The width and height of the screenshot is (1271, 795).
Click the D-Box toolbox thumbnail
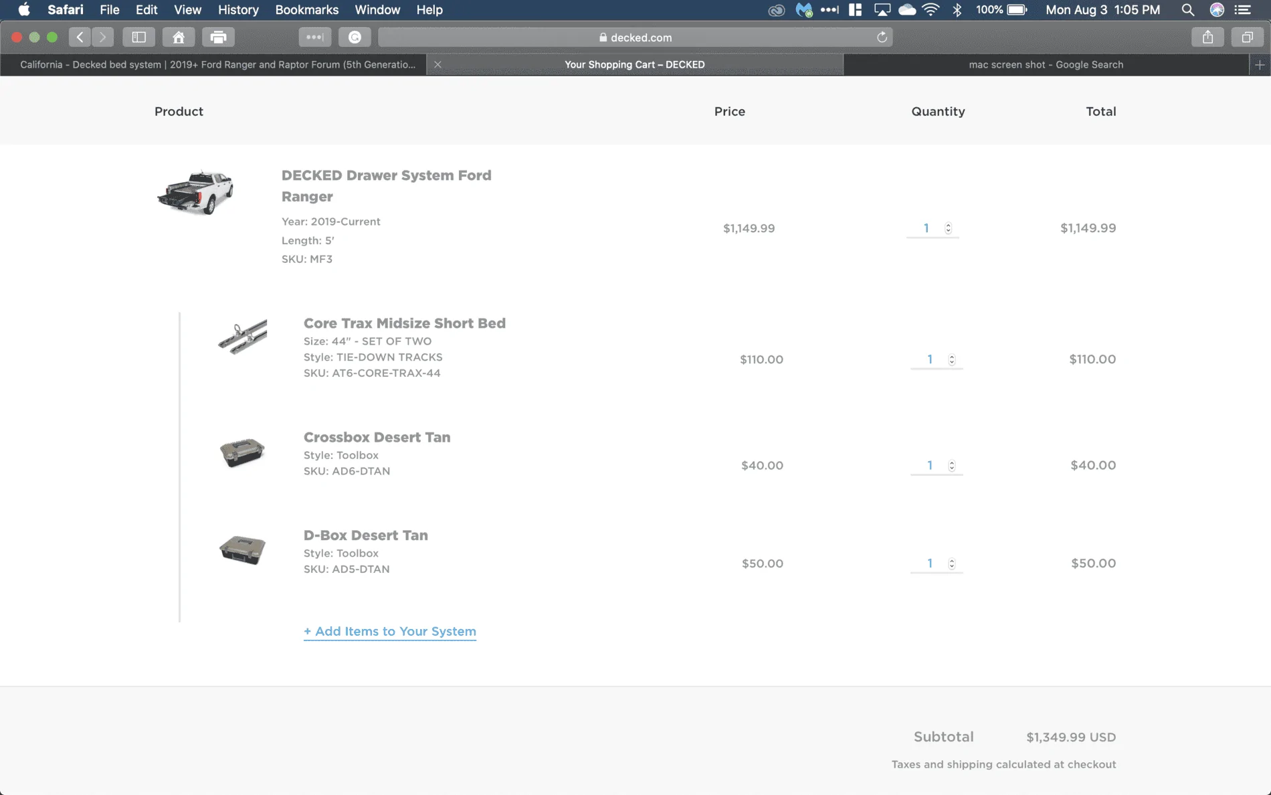pos(242,550)
